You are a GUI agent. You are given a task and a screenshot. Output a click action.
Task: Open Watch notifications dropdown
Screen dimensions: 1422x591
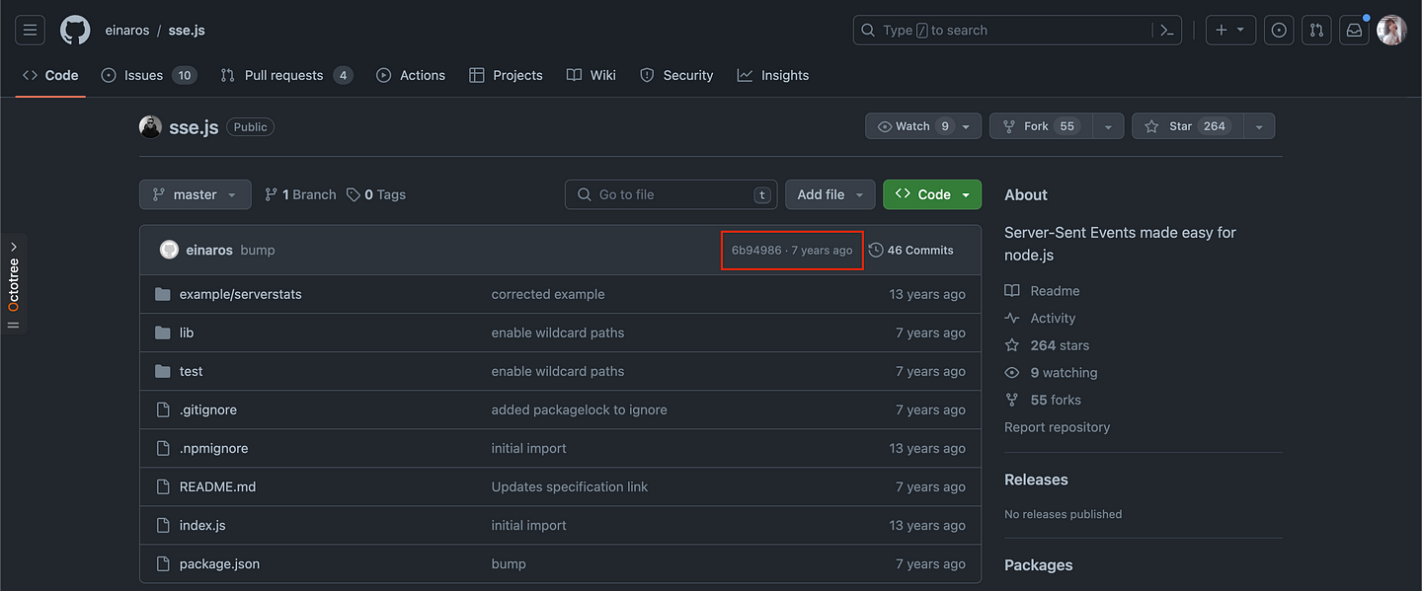[x=923, y=126]
